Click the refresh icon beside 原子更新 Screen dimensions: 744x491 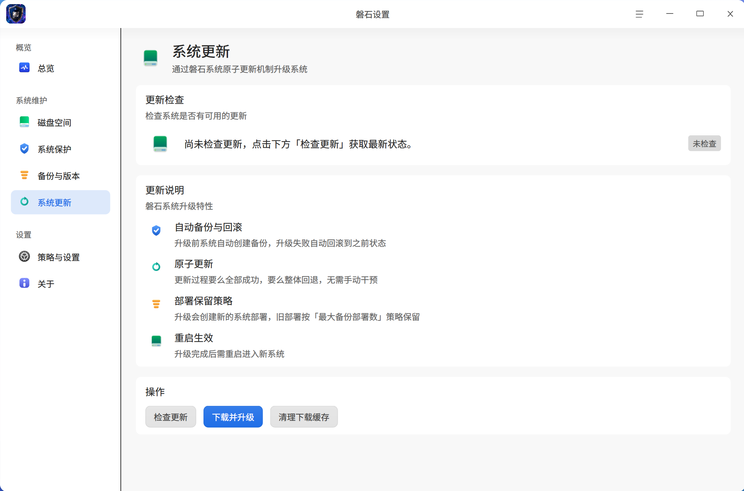click(x=156, y=266)
